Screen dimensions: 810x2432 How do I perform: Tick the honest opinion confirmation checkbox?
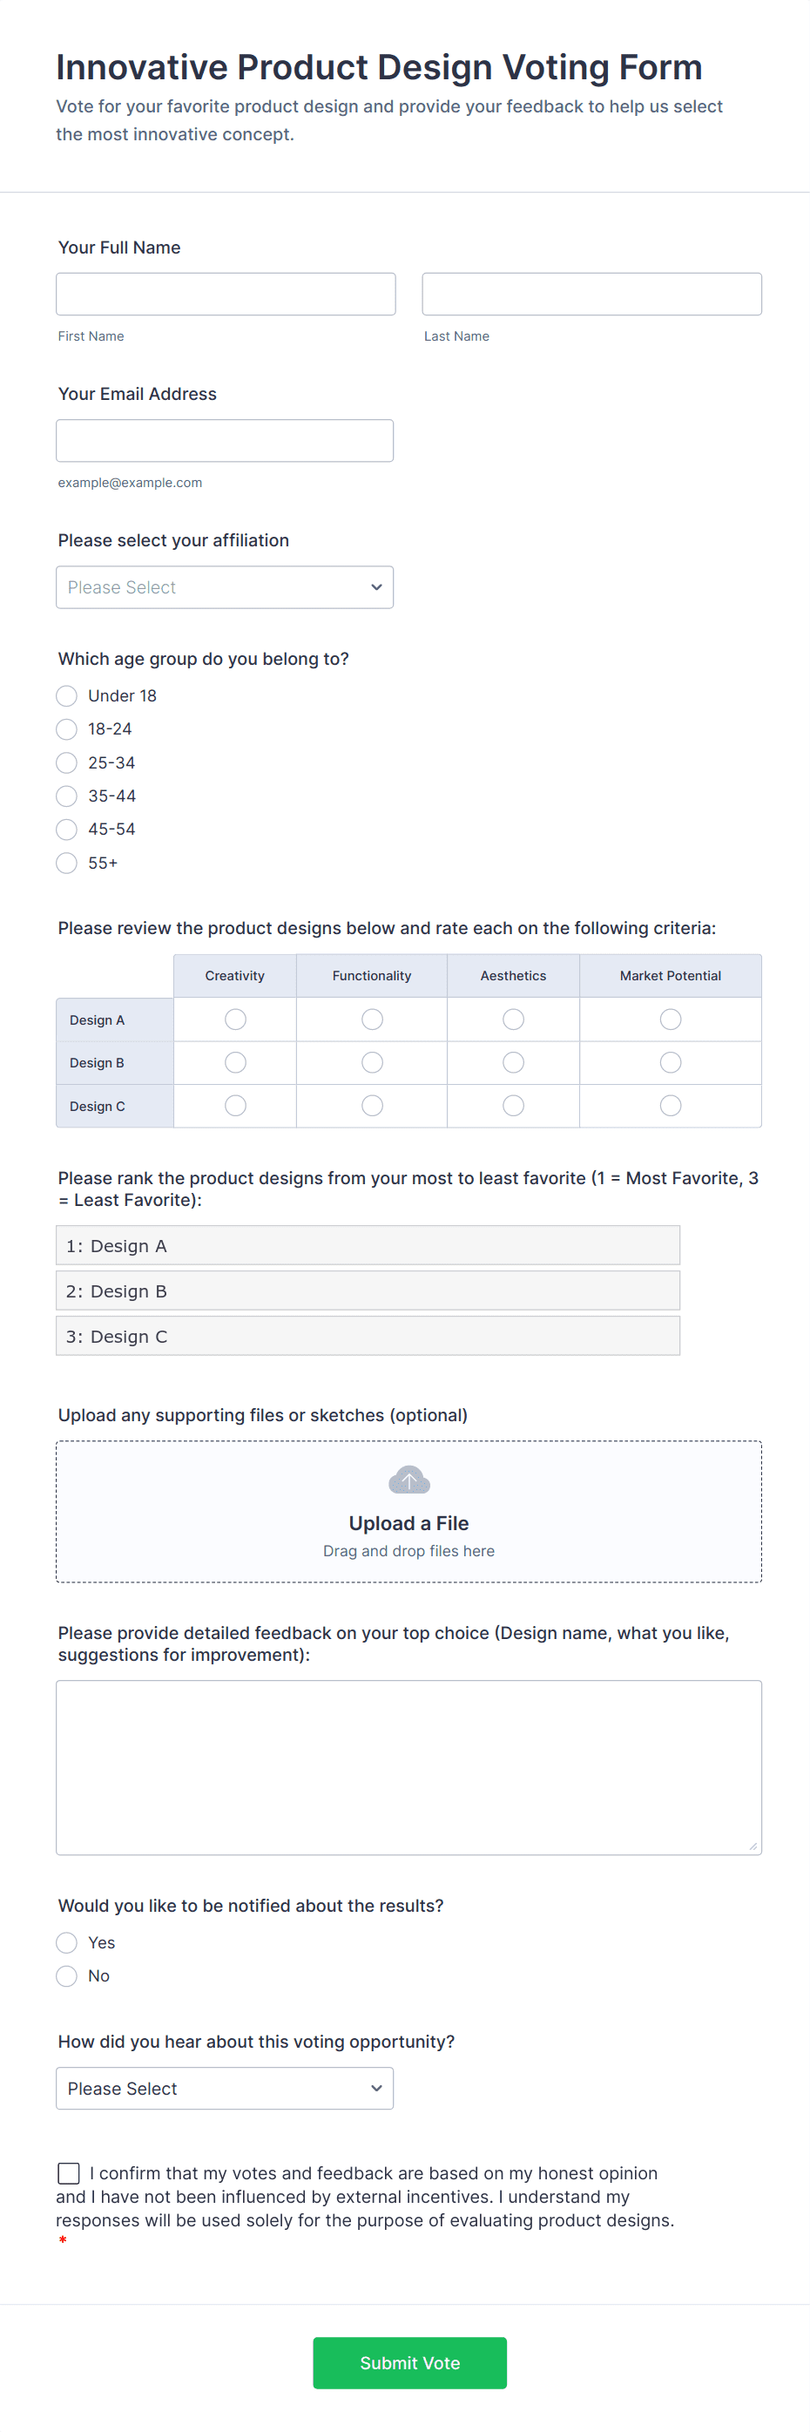click(69, 2173)
